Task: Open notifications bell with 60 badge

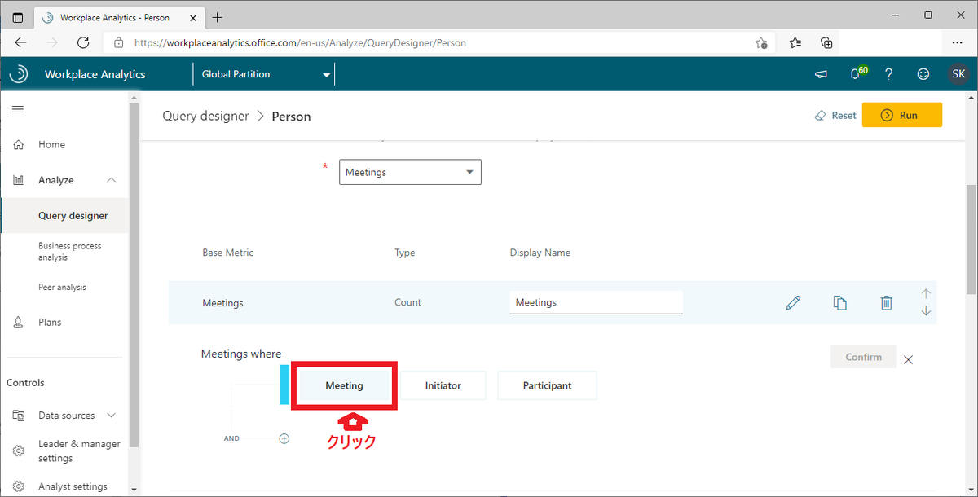Action: click(857, 73)
